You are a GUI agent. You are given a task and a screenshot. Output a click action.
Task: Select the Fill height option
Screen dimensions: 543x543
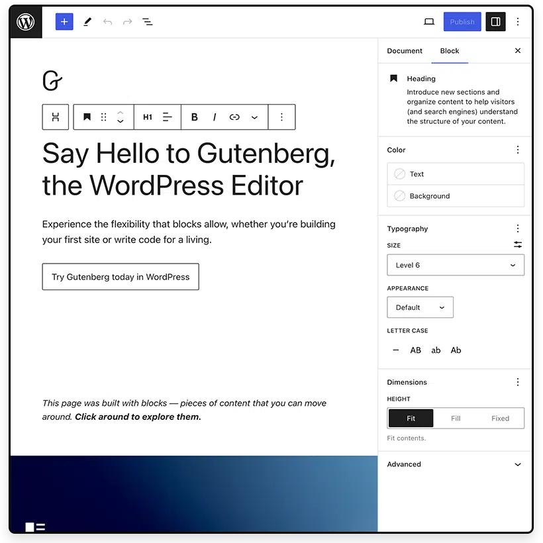(x=456, y=419)
